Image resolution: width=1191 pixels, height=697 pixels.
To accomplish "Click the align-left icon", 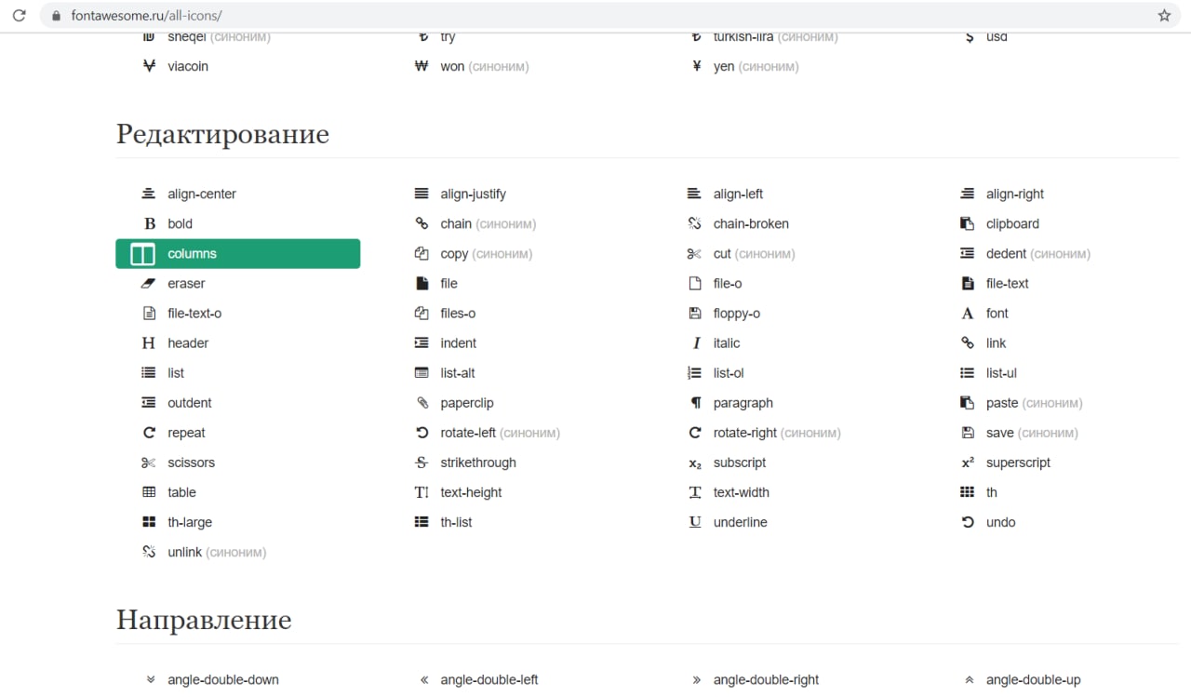I will (x=694, y=194).
